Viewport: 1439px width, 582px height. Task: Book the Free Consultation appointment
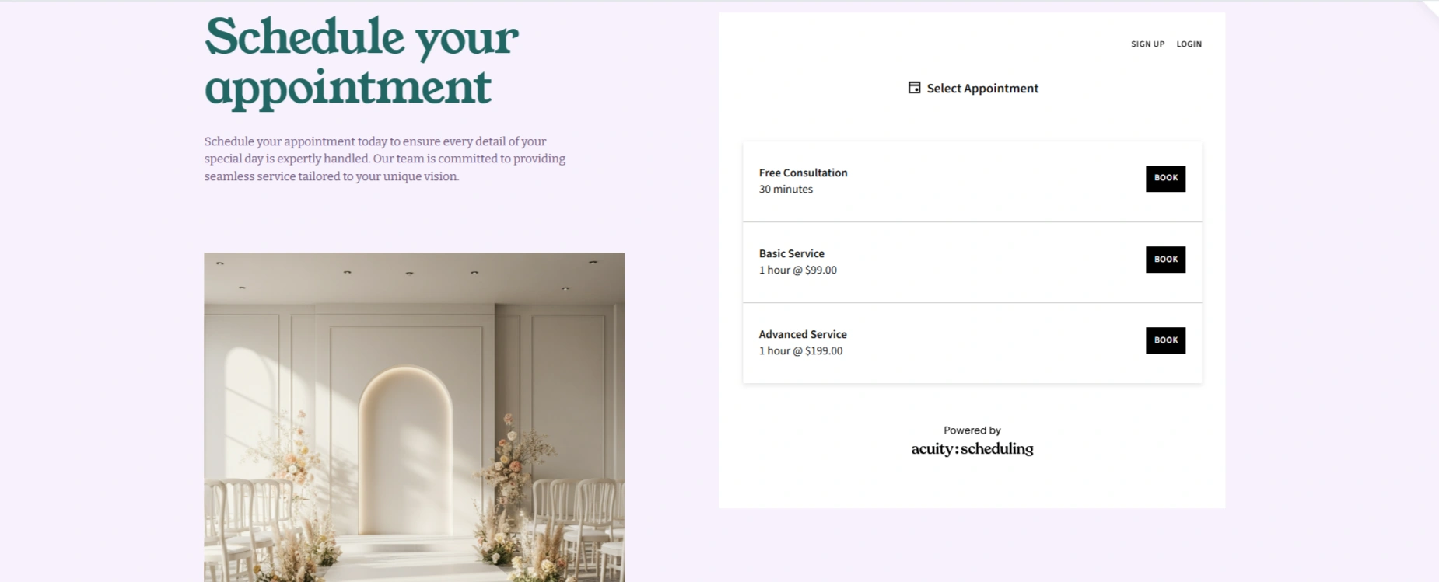1165,179
